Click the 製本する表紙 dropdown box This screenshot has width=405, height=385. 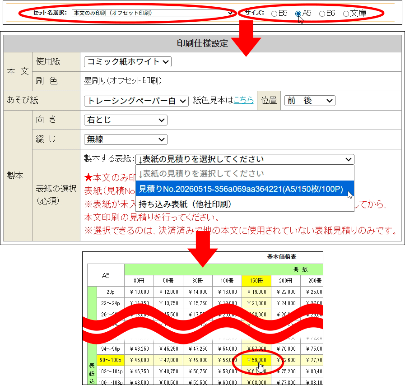click(x=245, y=159)
